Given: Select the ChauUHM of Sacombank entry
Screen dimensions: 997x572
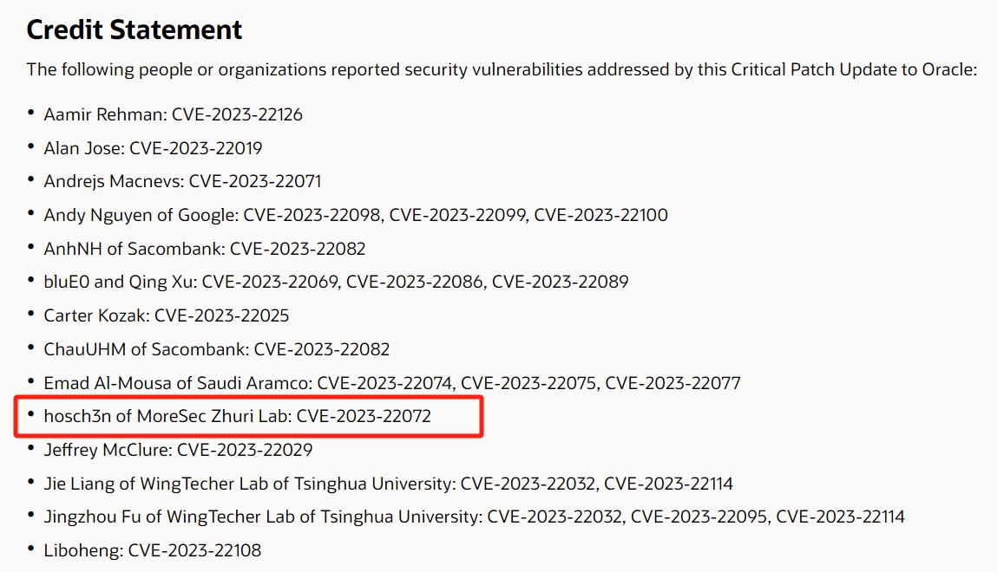Looking at the screenshot, I should (216, 349).
